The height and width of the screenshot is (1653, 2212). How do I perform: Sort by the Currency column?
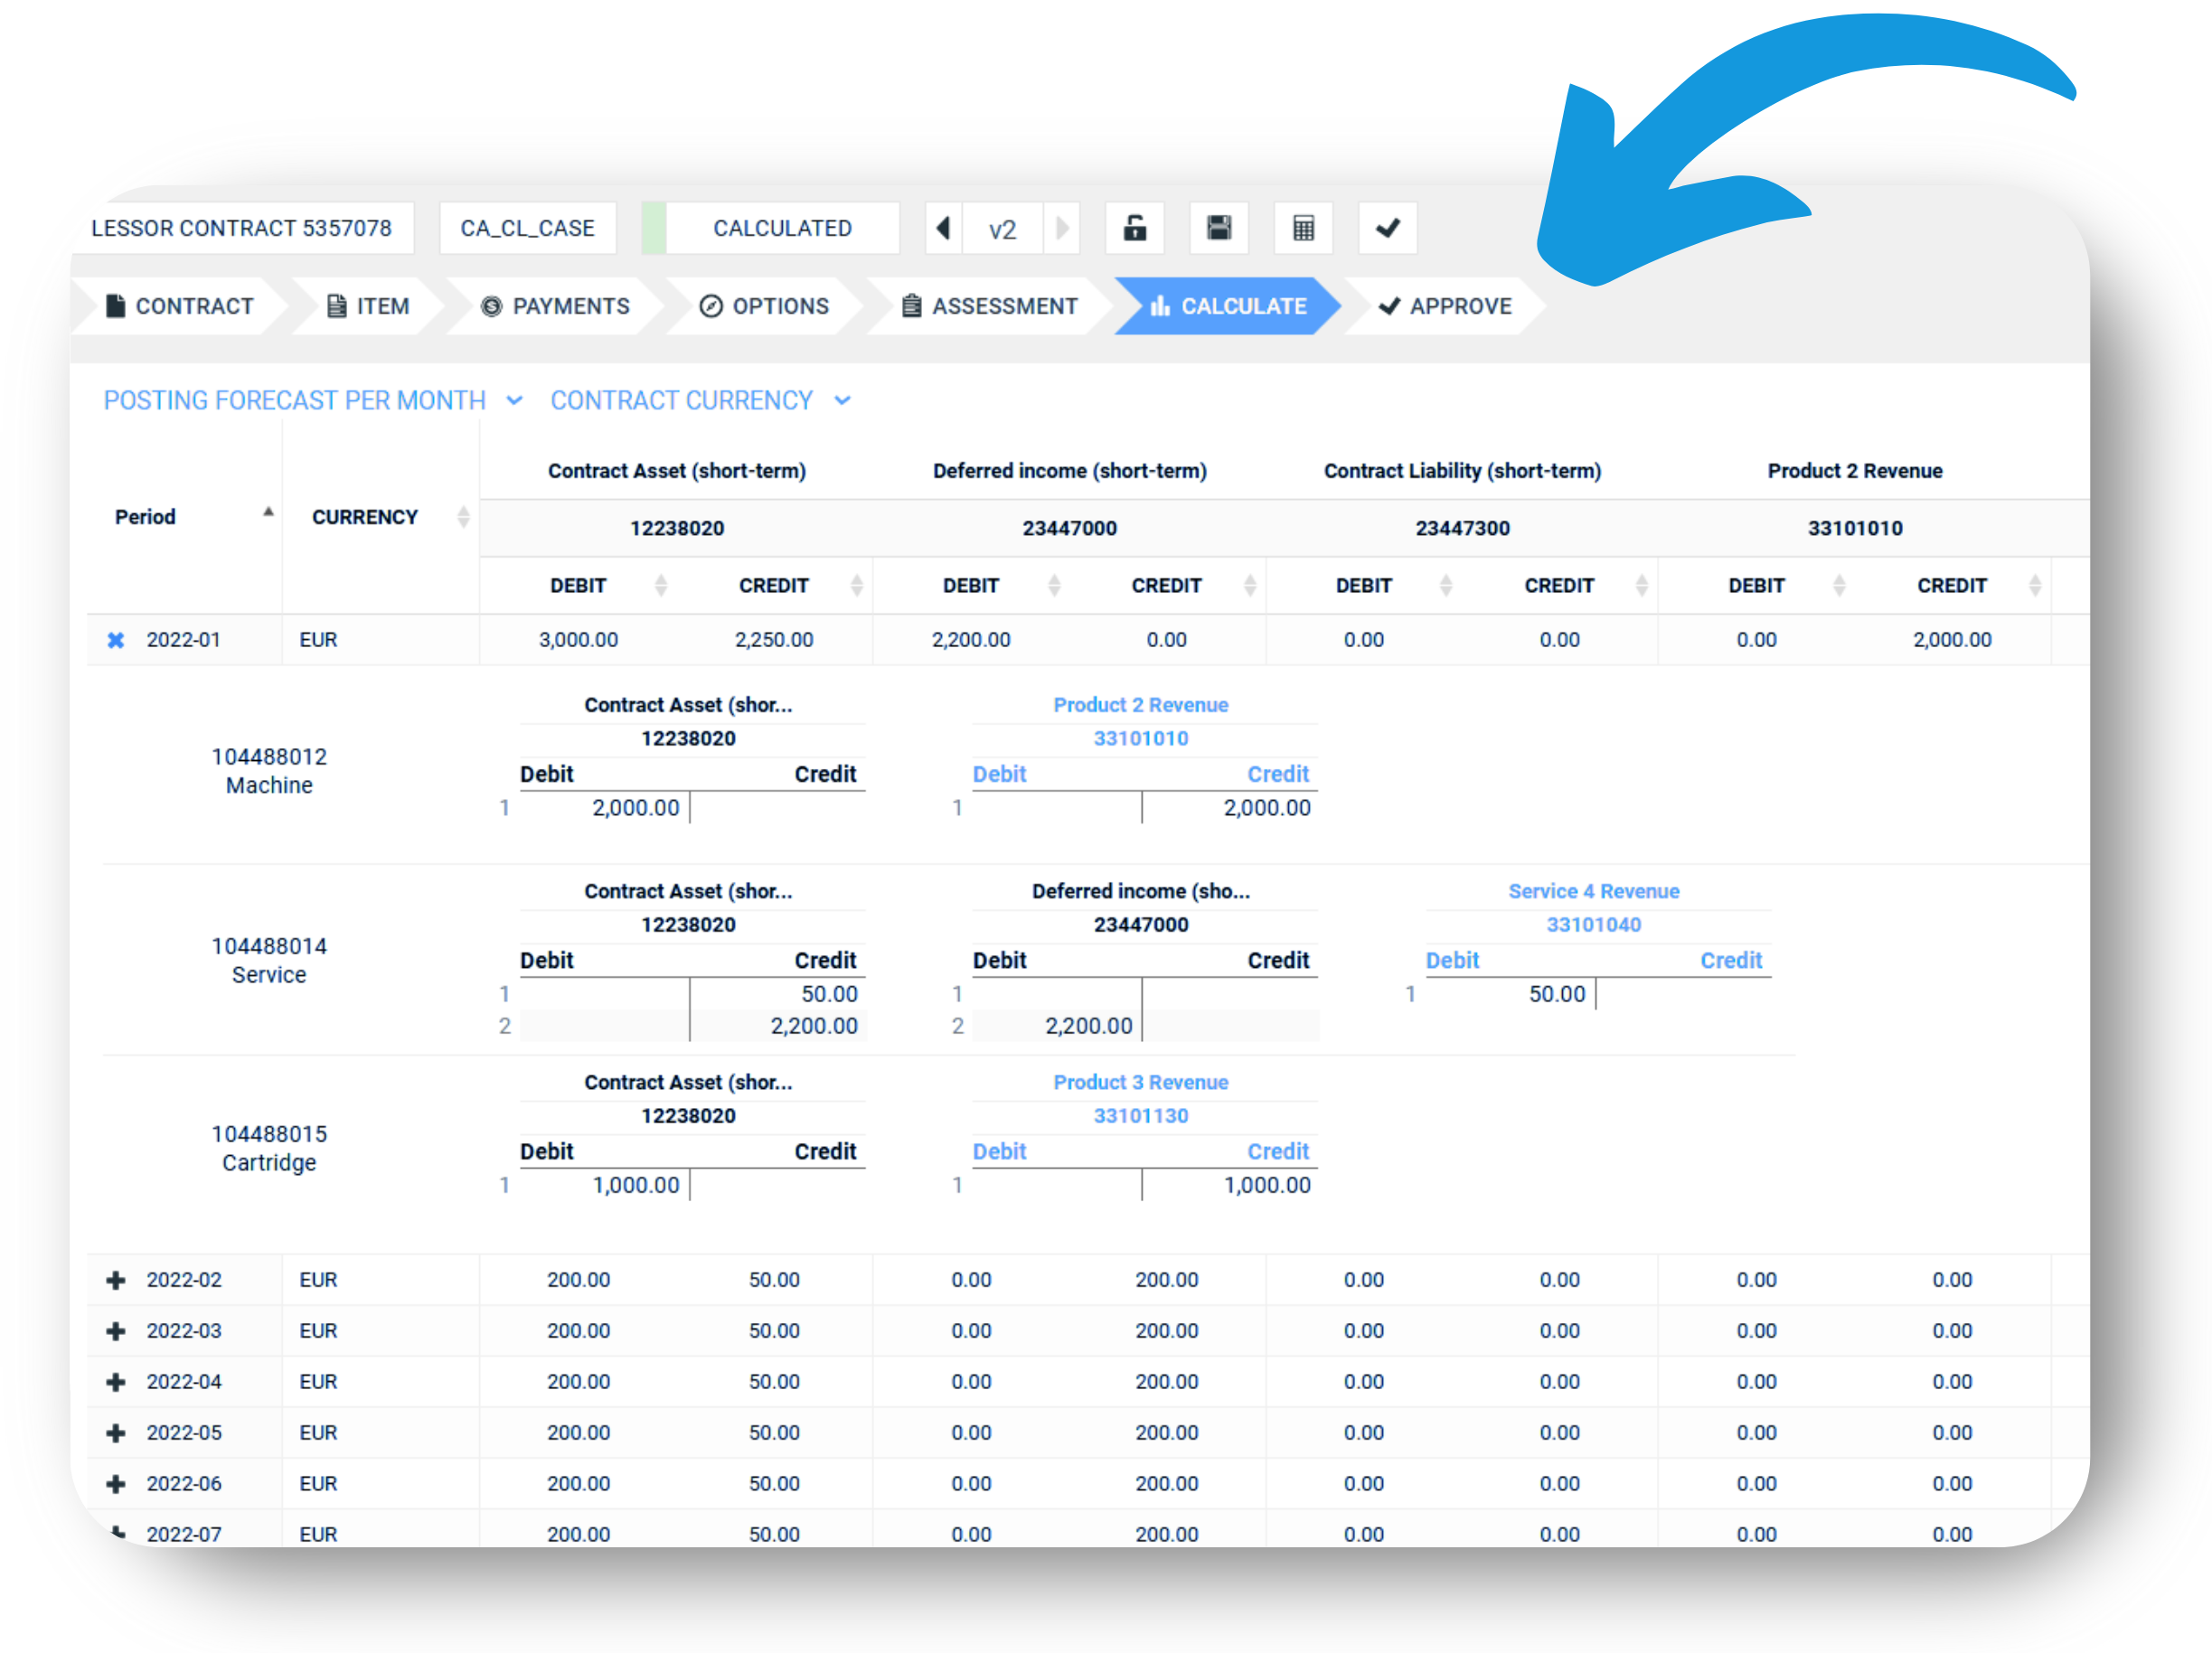coord(365,517)
